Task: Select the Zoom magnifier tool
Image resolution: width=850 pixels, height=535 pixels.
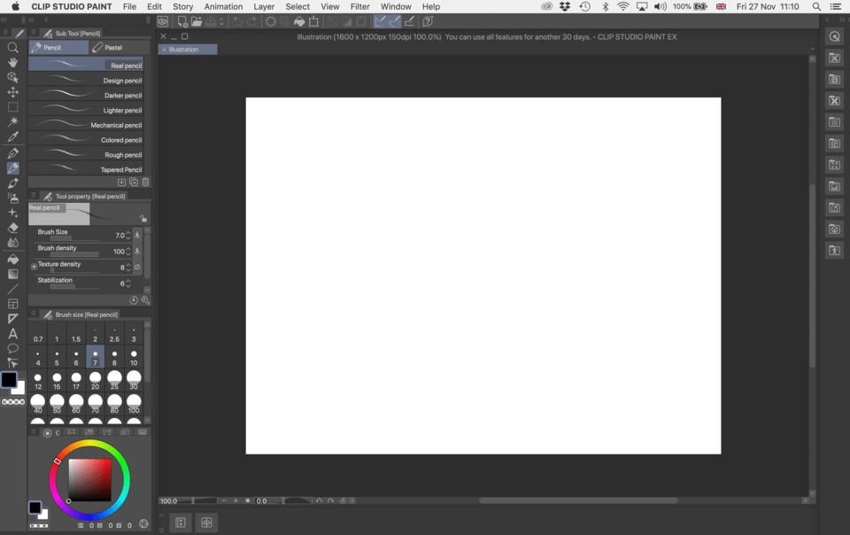Action: coord(13,48)
